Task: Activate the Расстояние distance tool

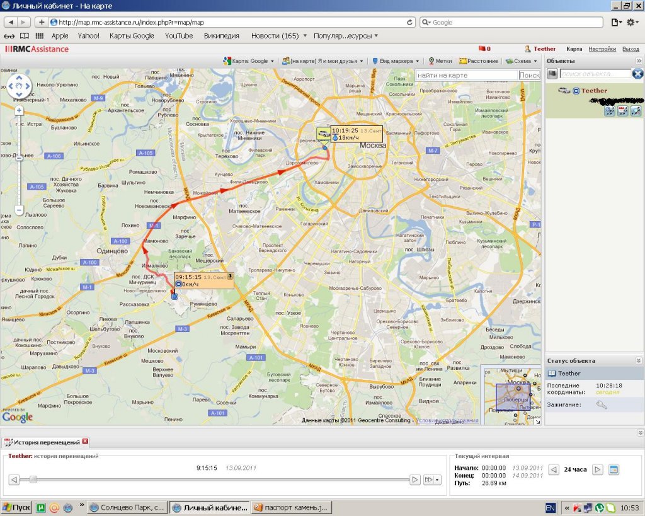Action: coord(479,61)
